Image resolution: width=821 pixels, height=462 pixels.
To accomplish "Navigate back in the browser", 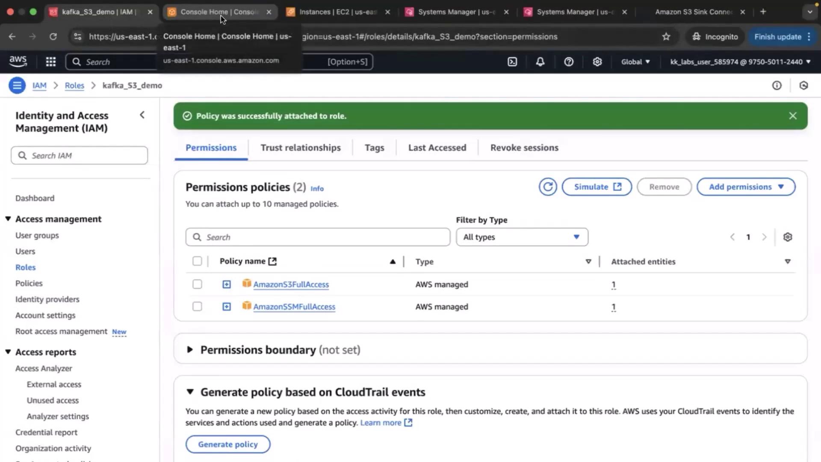I will (12, 37).
